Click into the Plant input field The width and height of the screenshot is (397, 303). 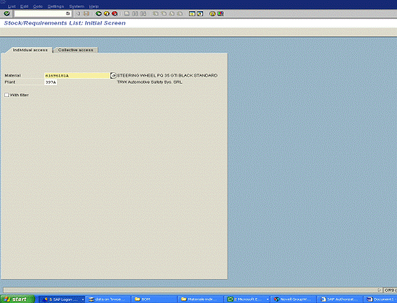coord(51,82)
